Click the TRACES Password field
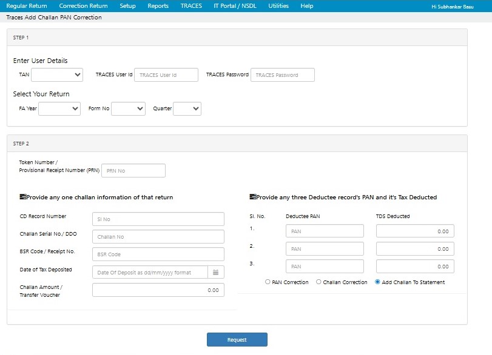 point(283,75)
